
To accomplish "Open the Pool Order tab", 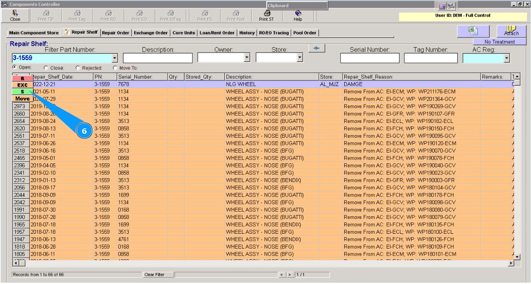I will (x=305, y=33).
